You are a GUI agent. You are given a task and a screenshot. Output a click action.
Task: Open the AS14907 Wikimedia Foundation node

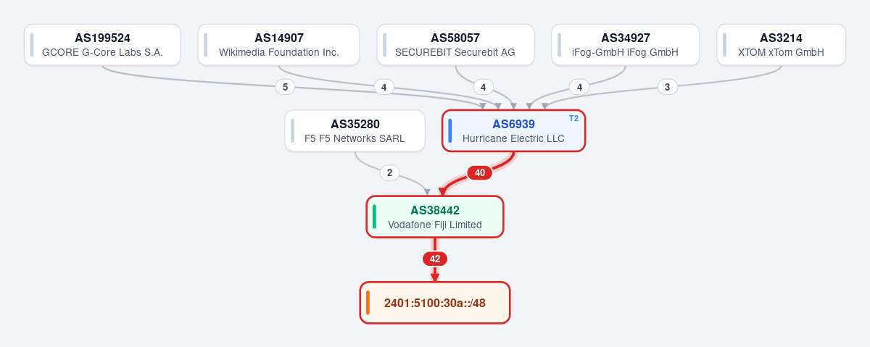(x=279, y=45)
